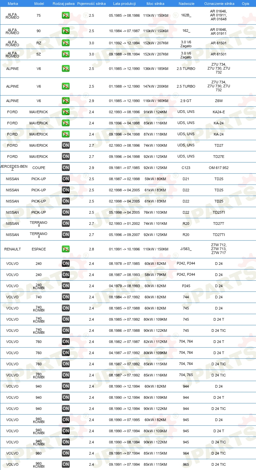Select body code J/S63_
This screenshot has height=470, width=256.
pos(186,249)
